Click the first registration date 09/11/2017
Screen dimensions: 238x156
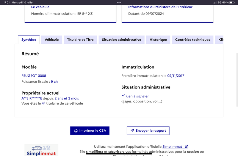click(x=176, y=76)
